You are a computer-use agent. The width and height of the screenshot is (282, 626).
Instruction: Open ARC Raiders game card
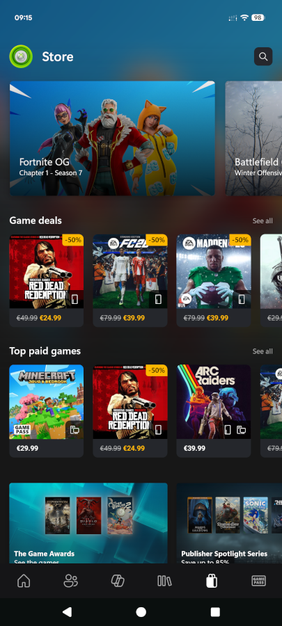point(214,411)
